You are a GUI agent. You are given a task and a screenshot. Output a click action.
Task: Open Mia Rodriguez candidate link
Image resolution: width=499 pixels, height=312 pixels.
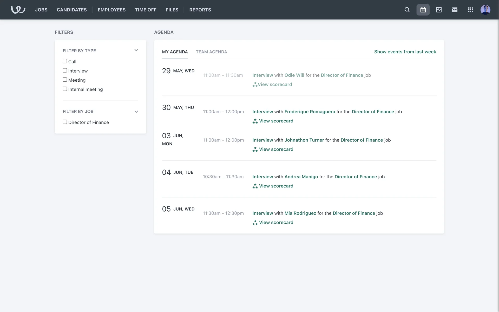coord(300,213)
